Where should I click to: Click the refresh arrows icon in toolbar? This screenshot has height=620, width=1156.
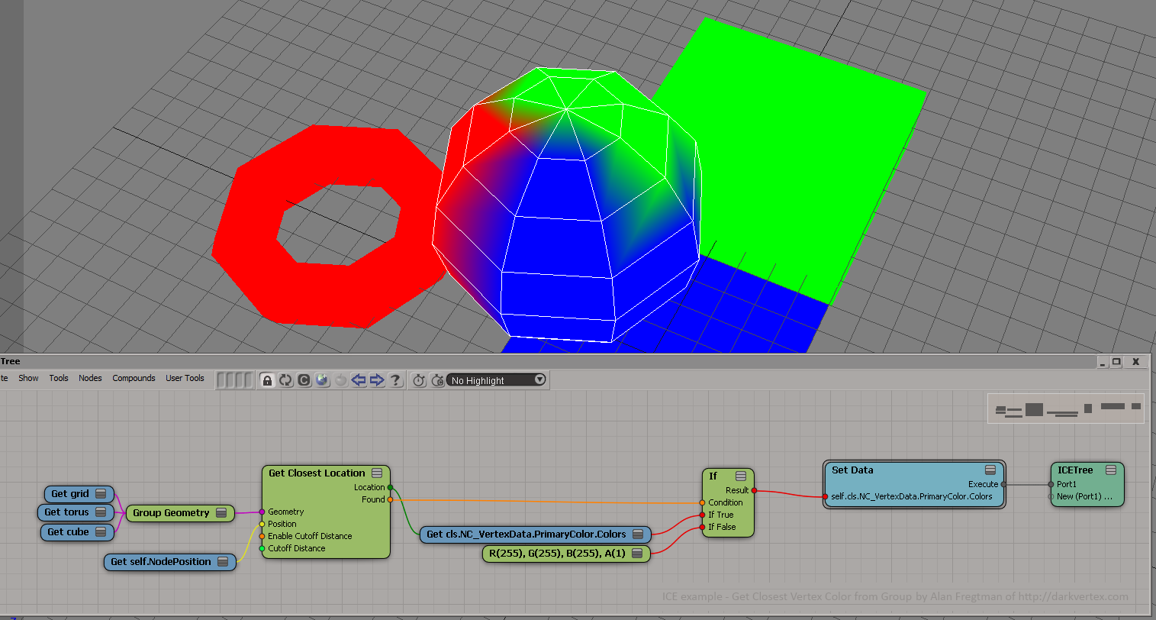tap(285, 380)
